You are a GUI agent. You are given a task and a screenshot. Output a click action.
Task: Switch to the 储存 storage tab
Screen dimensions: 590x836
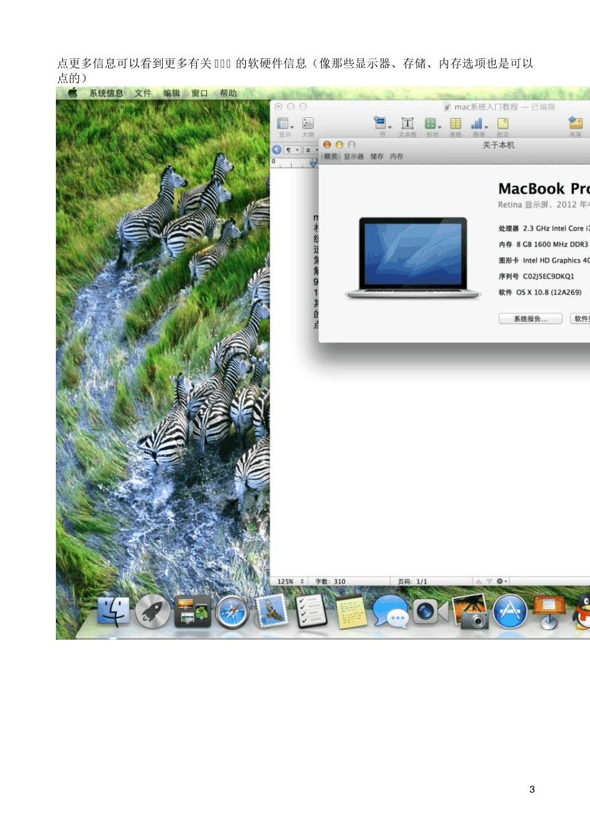point(376,157)
